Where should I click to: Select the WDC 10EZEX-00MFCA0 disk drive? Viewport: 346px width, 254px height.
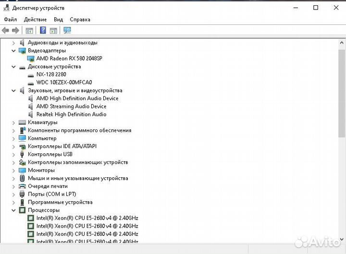64,82
